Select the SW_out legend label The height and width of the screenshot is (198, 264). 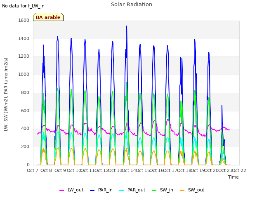[x=196, y=190]
